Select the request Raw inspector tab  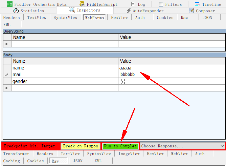[x=184, y=18]
